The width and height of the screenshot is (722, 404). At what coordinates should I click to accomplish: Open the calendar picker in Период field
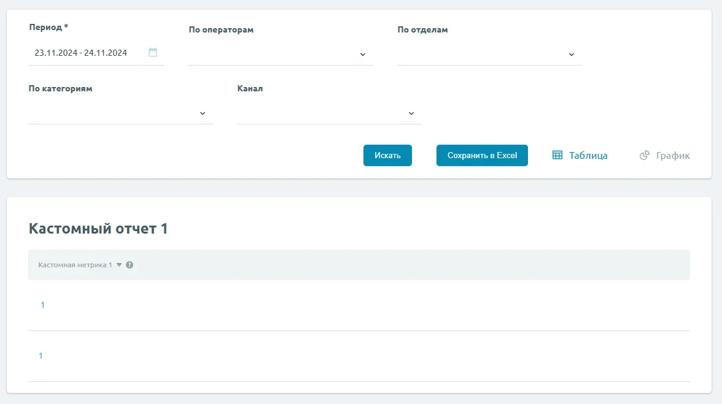[x=153, y=53]
